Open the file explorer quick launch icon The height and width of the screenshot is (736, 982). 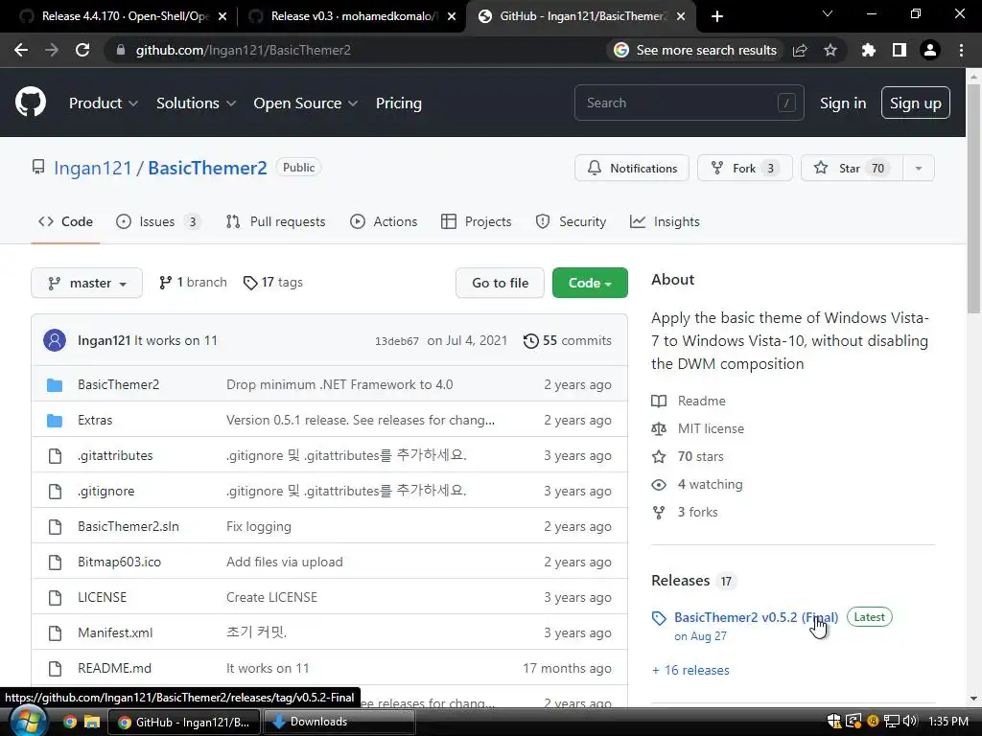tap(92, 722)
